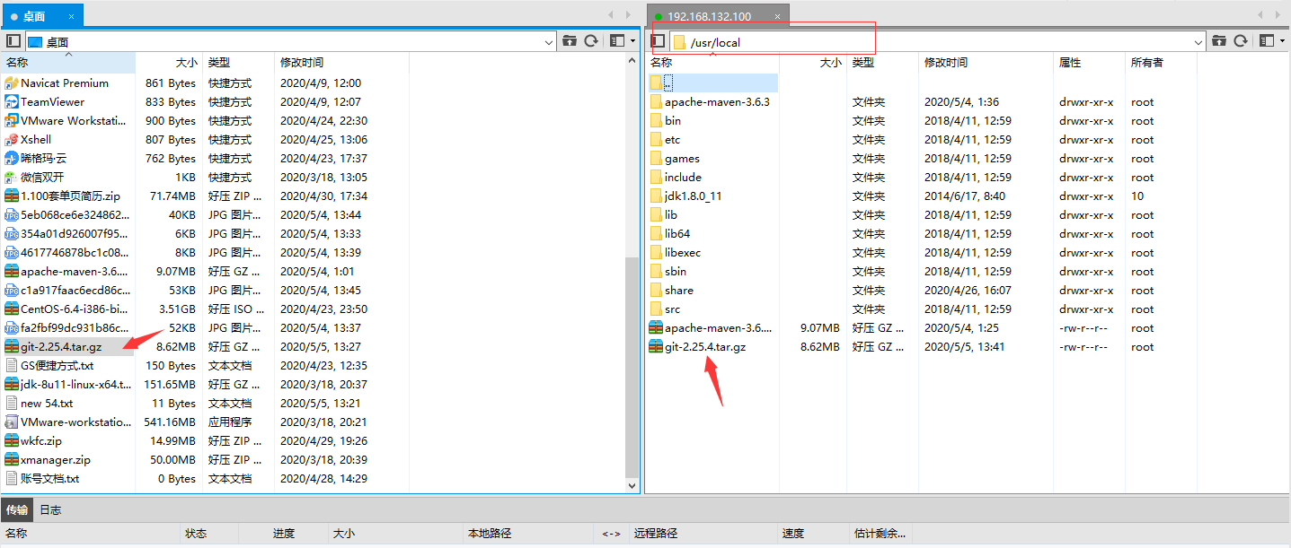Sort left pane by 修改时间 column
1291x548 pixels.
pyautogui.click(x=341, y=63)
